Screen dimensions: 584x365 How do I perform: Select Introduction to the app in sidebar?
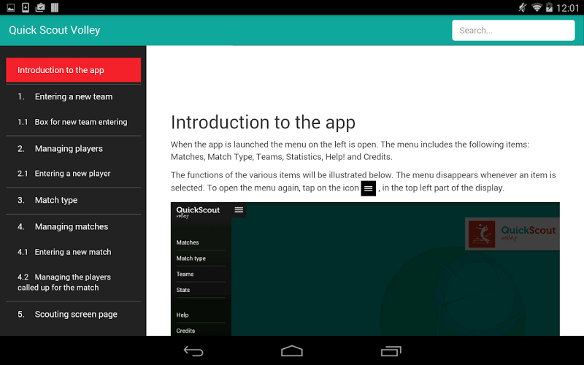click(74, 70)
